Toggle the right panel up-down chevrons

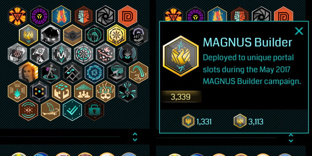(291, 138)
